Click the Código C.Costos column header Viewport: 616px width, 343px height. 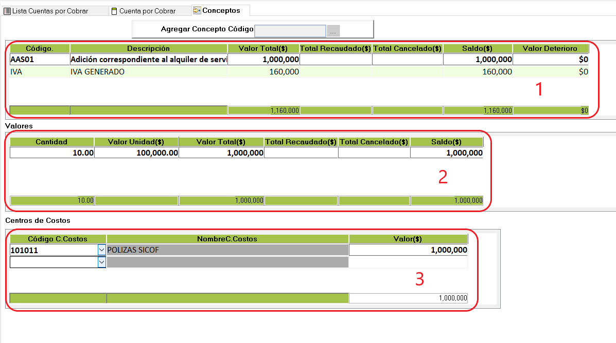pos(58,239)
